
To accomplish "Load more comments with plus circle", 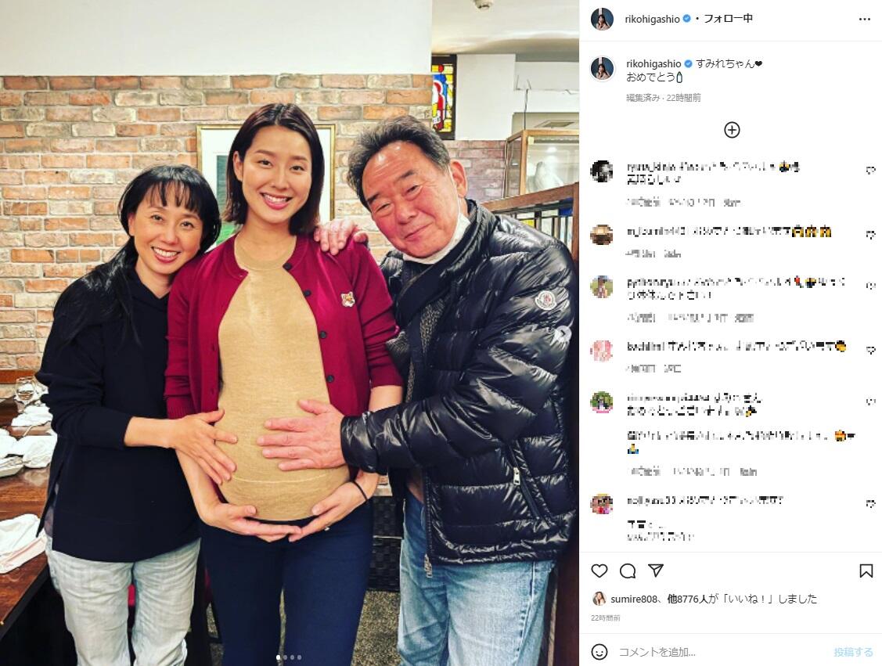I will click(x=731, y=130).
